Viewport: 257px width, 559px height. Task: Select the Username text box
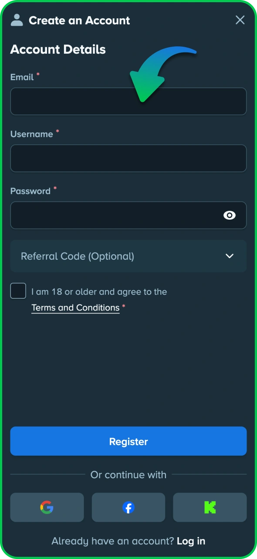128,158
